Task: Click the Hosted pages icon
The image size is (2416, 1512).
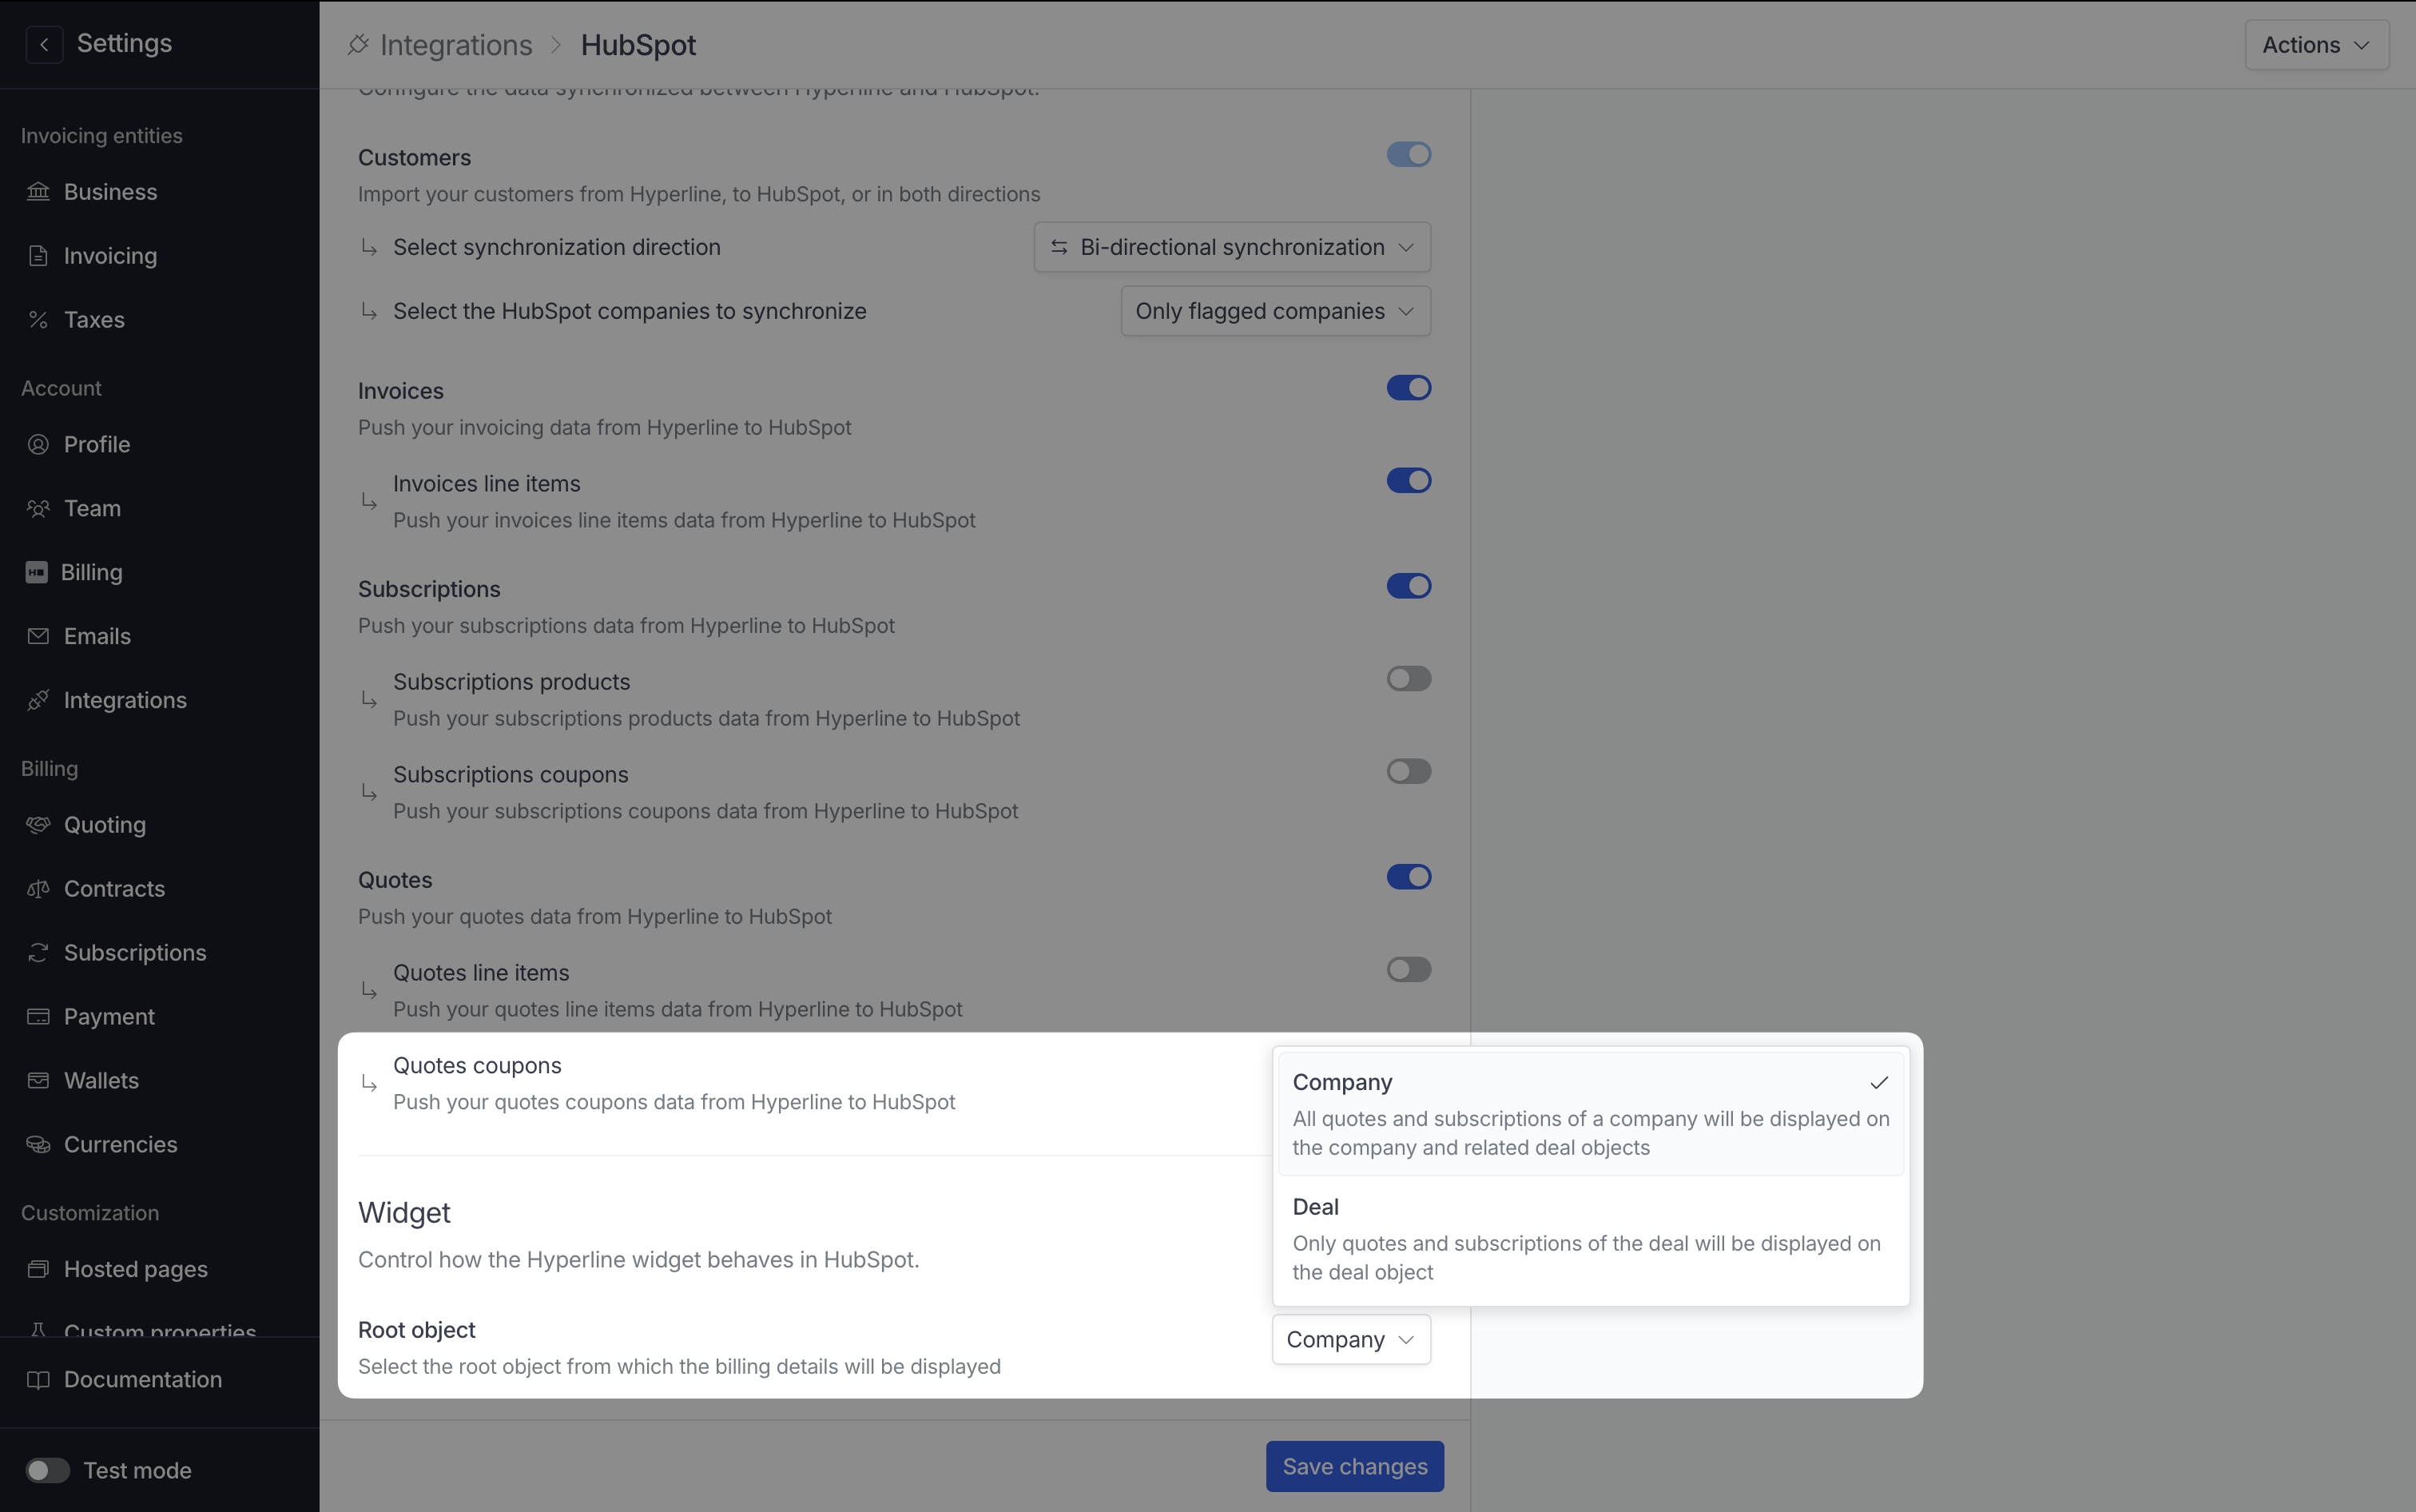Action: point(38,1269)
